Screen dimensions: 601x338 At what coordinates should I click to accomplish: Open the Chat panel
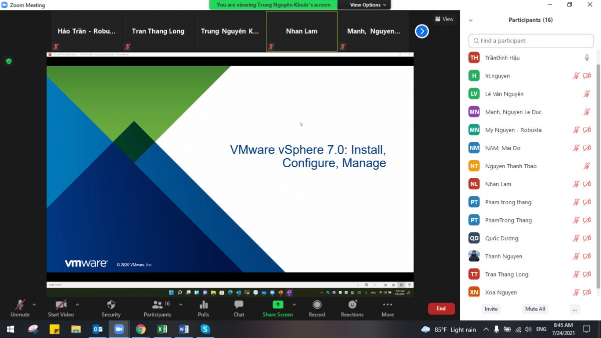tap(239, 308)
